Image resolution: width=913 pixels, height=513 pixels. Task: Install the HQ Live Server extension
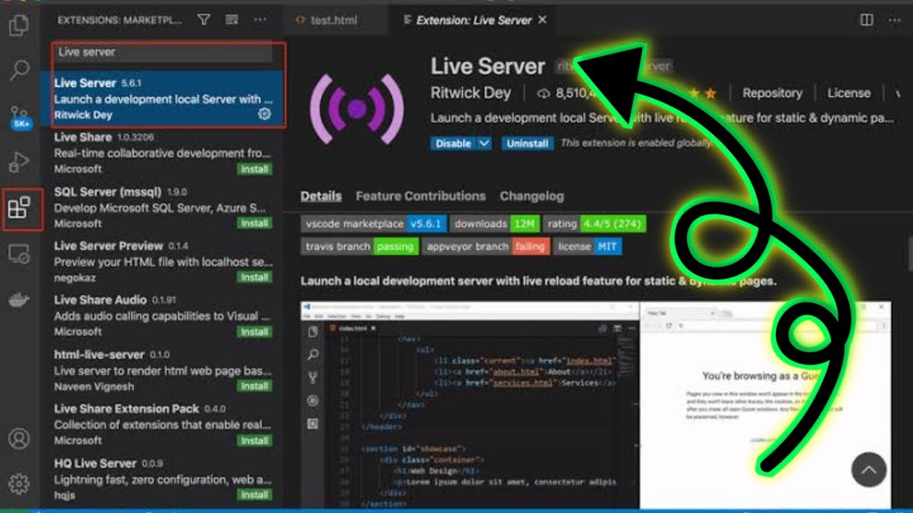255,494
